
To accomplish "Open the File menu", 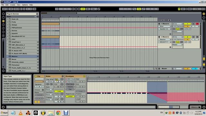I will click(x=3, y=5).
